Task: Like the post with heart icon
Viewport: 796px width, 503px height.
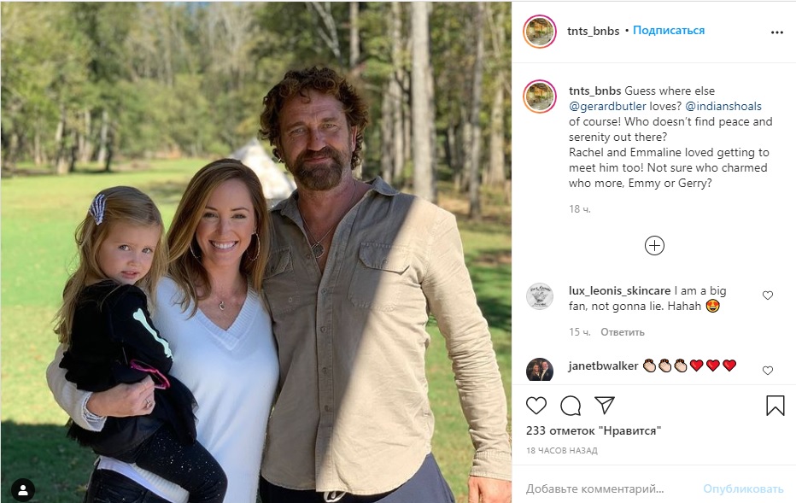Action: tap(536, 406)
